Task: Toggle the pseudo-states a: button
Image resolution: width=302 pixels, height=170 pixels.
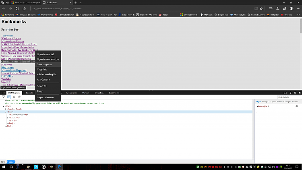Action: [x=297, y=106]
